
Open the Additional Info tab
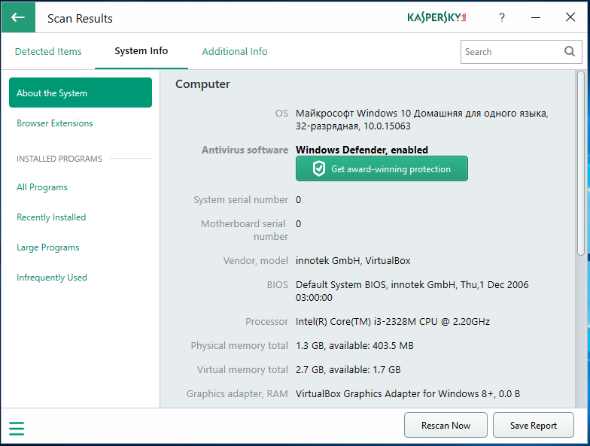pyautogui.click(x=235, y=51)
